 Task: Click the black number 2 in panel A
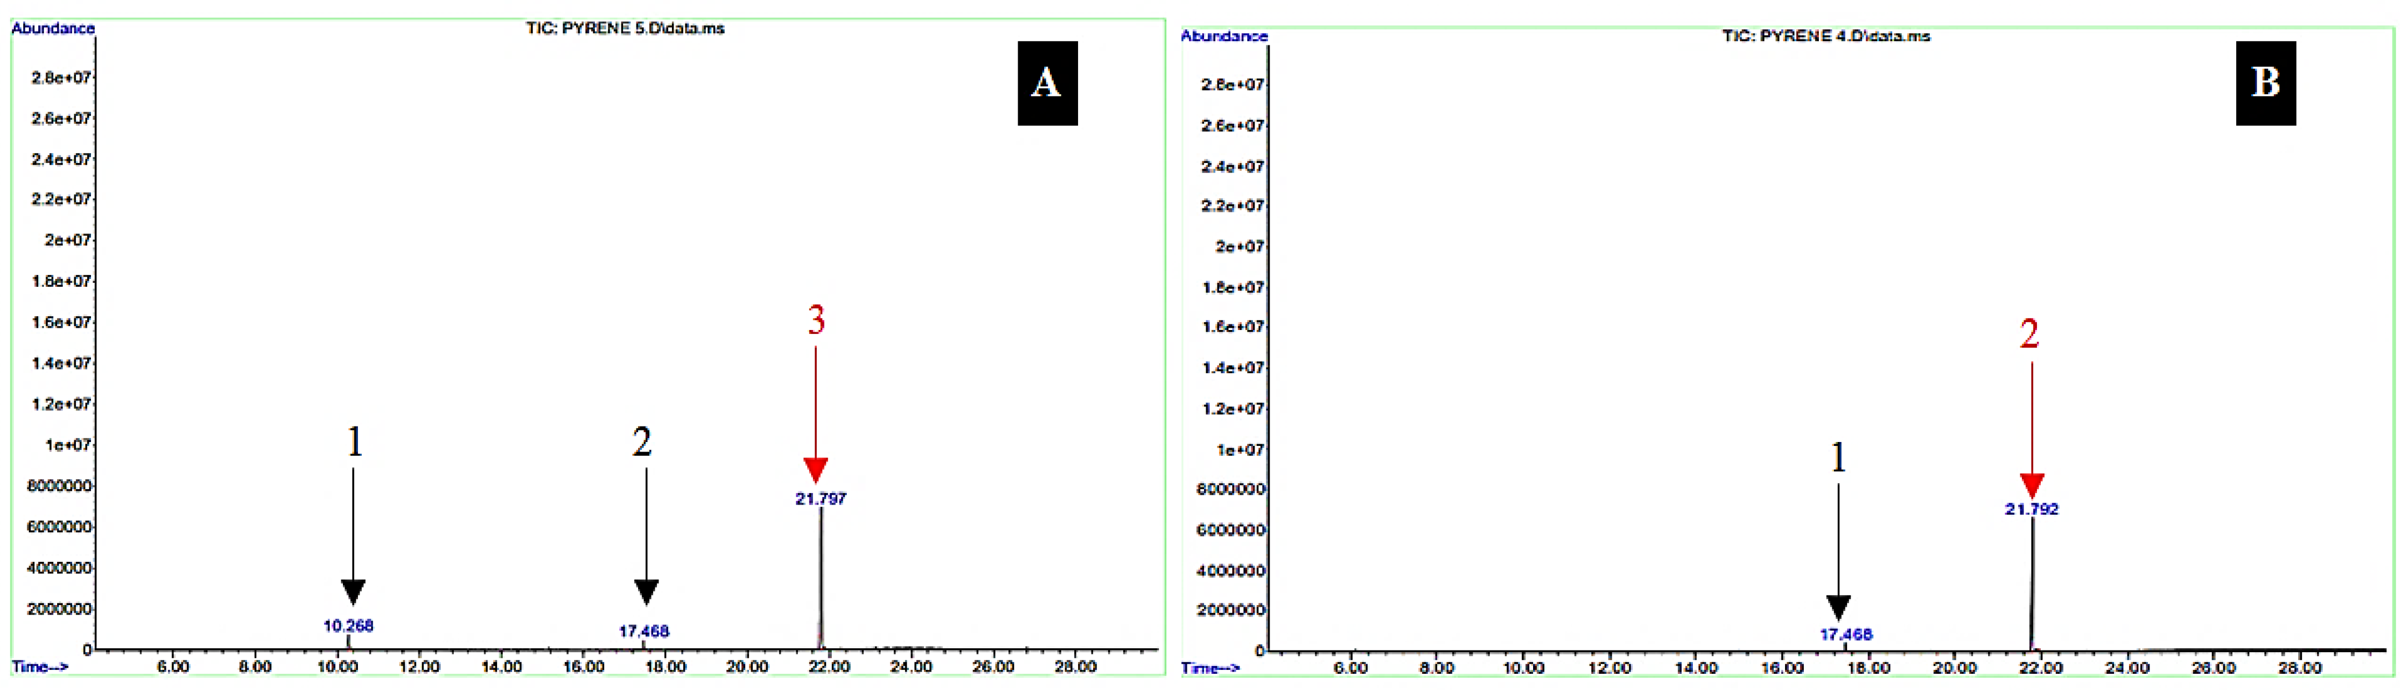click(x=642, y=441)
